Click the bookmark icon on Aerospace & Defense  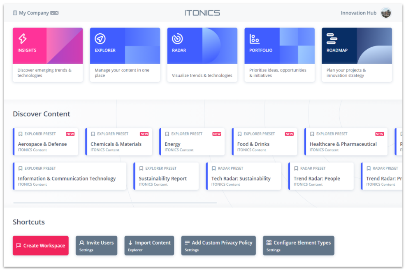click(20, 134)
